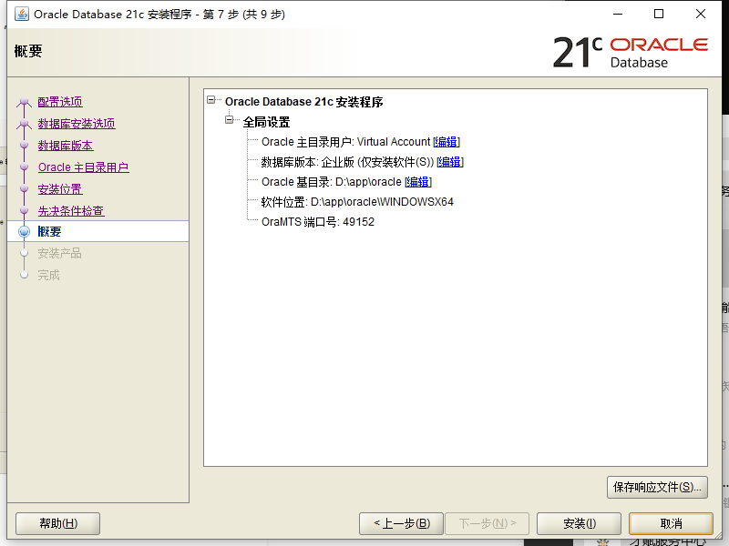The width and height of the screenshot is (729, 546).
Task: Edit the Oracle 主目录用户 Virtual Account setting
Action: click(x=447, y=142)
